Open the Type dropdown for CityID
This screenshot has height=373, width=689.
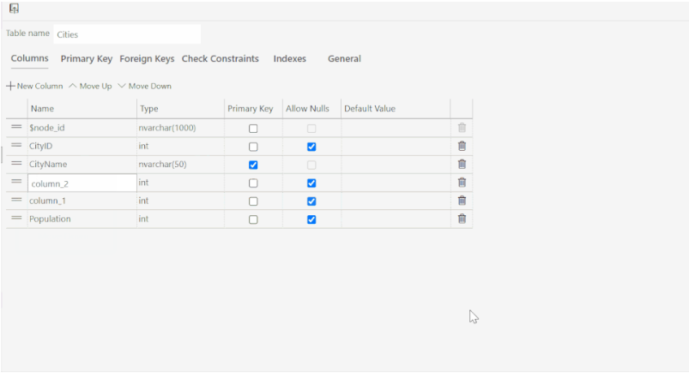[x=180, y=146]
